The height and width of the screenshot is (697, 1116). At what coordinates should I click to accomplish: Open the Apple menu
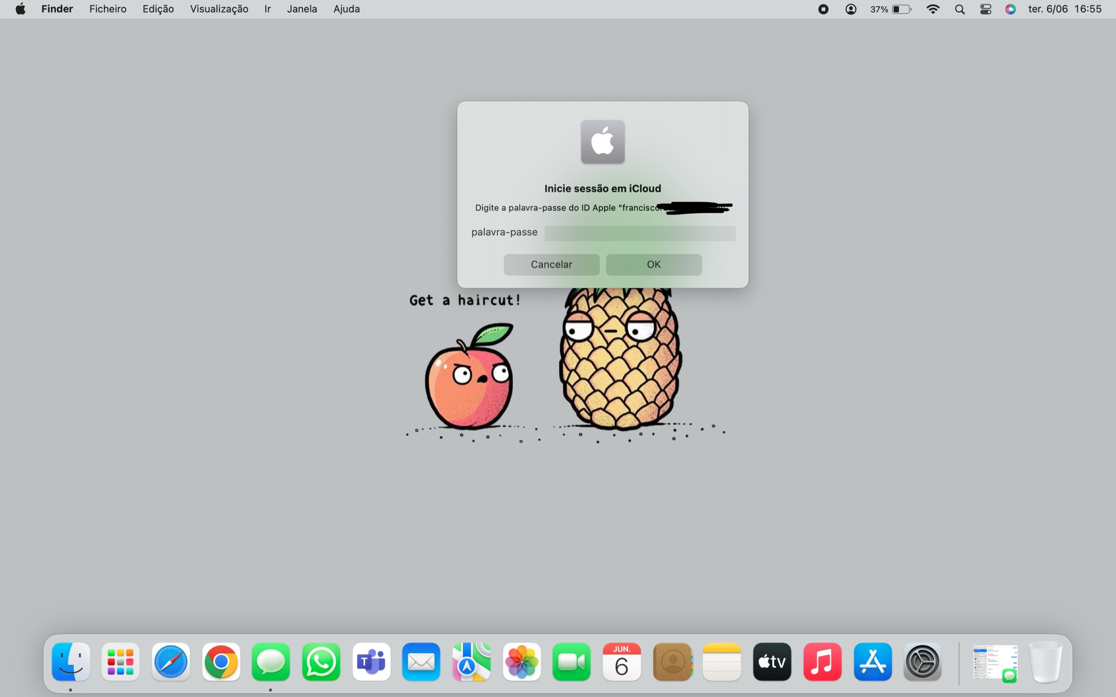tap(20, 9)
